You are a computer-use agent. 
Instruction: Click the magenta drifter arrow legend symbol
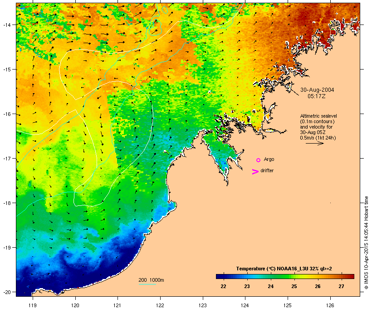tap(255, 172)
